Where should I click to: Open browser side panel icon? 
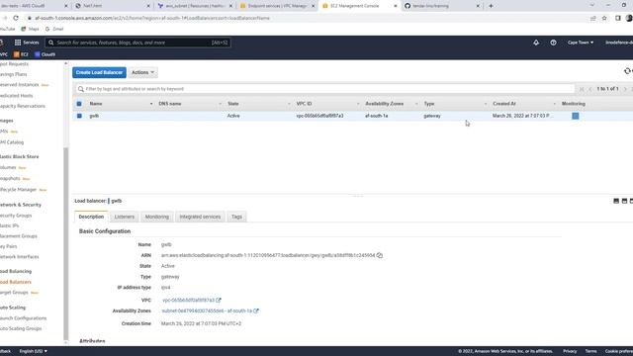coord(618,18)
